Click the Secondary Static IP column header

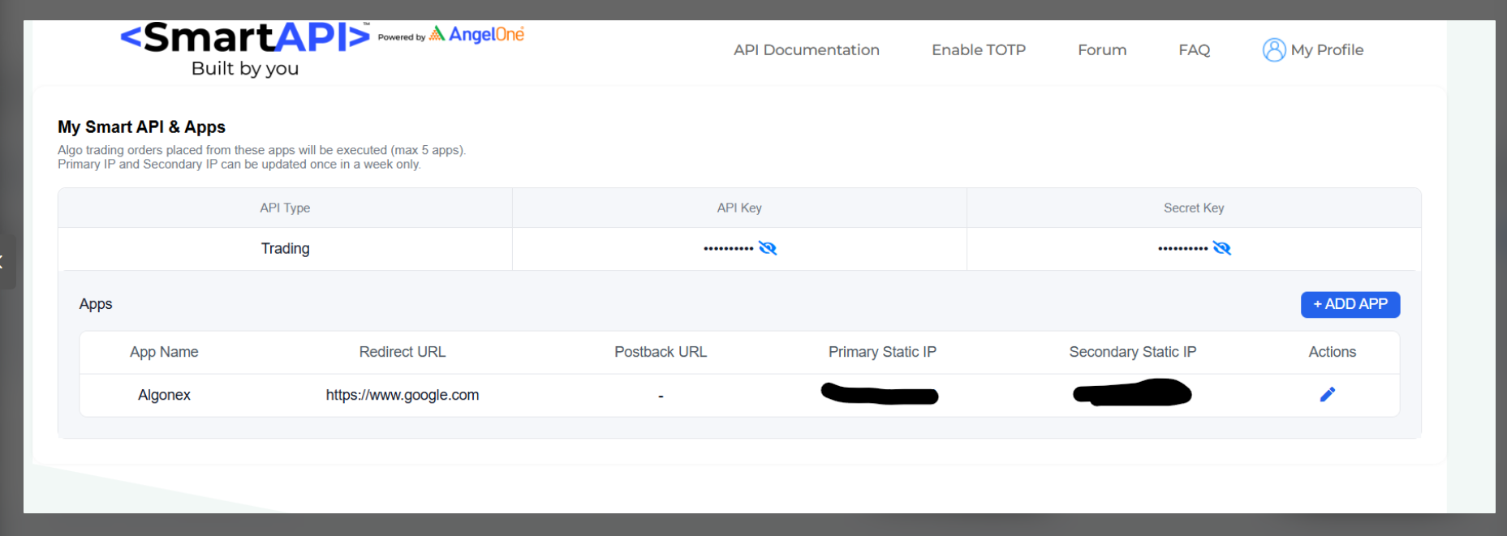point(1132,352)
